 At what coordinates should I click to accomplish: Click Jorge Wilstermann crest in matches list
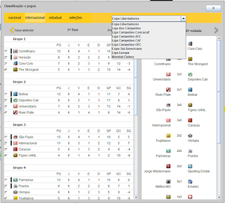pyautogui.click(x=168, y=166)
